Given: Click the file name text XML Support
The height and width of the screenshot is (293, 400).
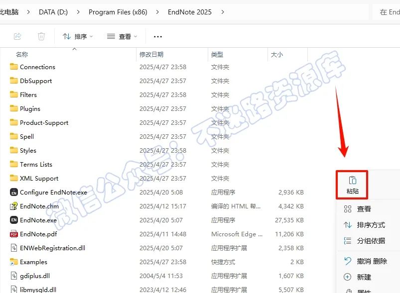Looking at the screenshot, I should [39, 179].
